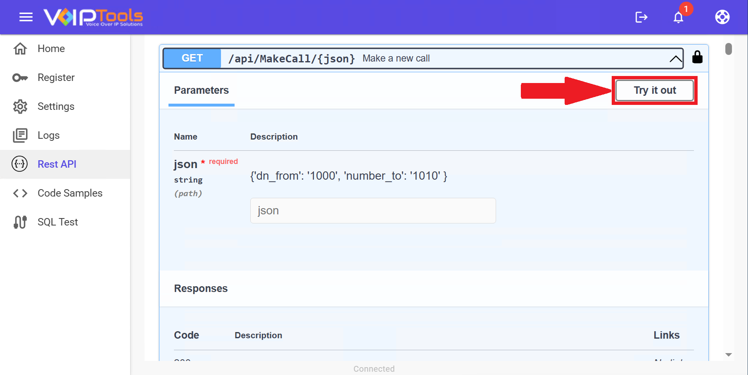Image resolution: width=748 pixels, height=375 pixels.
Task: Click the SQL Test icon
Action: pos(20,222)
